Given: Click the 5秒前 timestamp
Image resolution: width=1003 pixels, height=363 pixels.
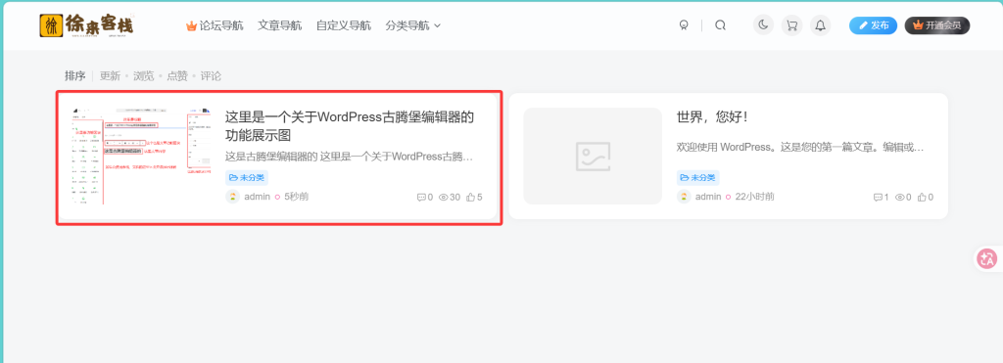Looking at the screenshot, I should click(x=296, y=197).
